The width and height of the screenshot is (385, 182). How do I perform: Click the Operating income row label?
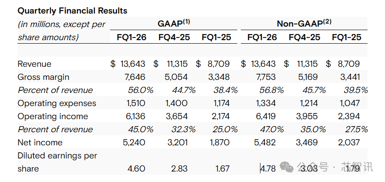(52, 117)
